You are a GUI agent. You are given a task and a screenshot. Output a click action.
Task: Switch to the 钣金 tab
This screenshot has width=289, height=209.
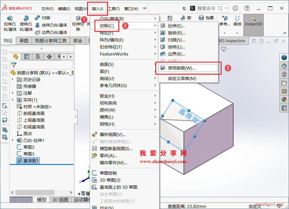77,41
